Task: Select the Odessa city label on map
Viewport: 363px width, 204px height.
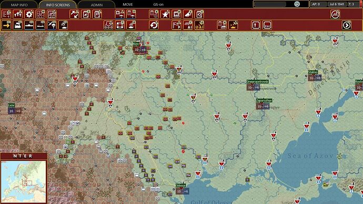Action: (x=180, y=186)
